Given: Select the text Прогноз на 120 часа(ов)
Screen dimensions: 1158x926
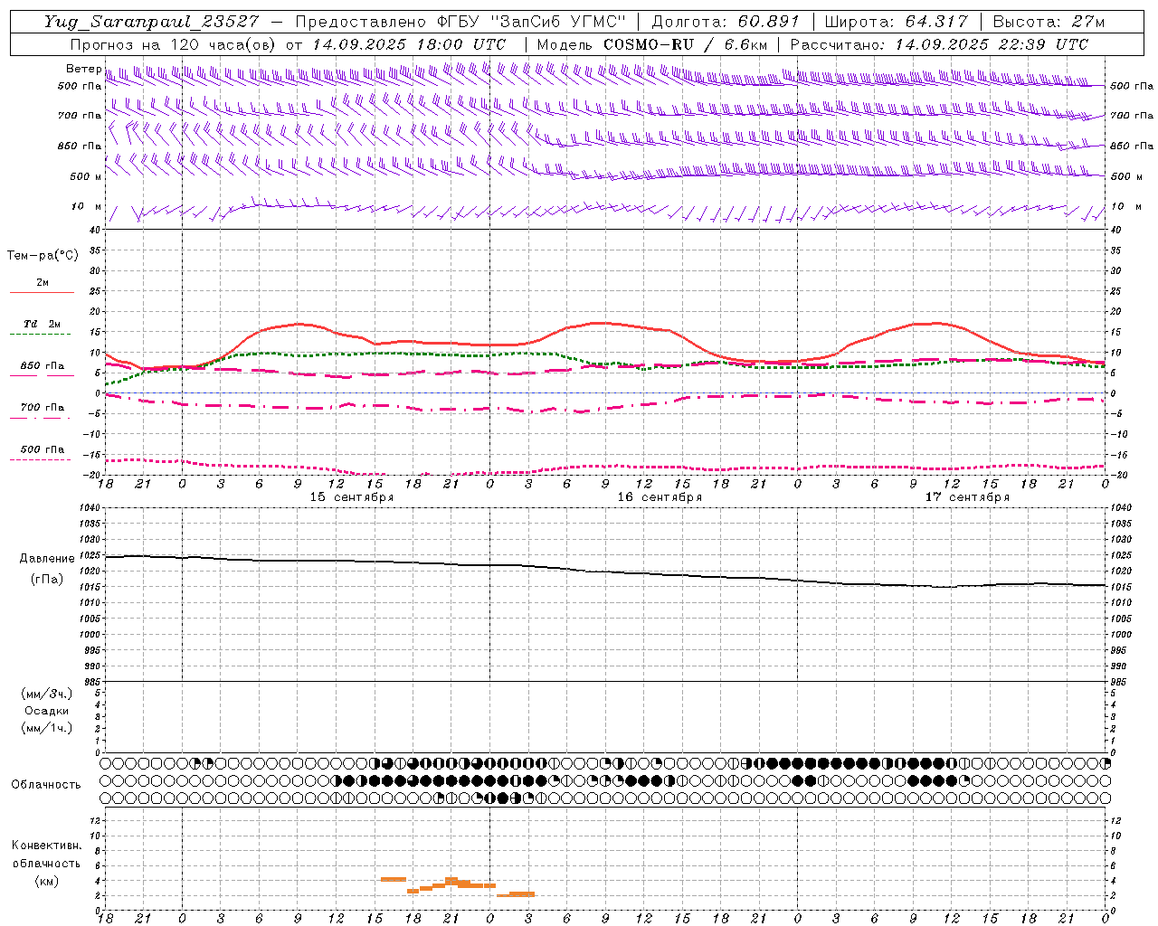Looking at the screenshot, I should point(175,44).
